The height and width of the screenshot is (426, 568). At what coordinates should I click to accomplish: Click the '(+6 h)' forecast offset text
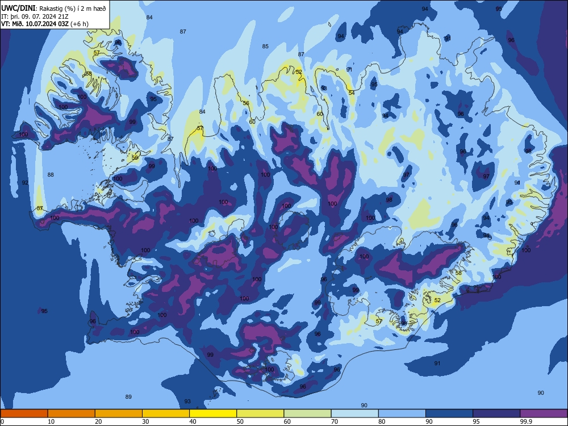click(80, 24)
